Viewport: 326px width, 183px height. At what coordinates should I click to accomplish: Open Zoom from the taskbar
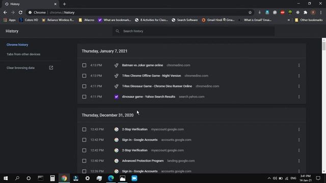click(x=134, y=178)
